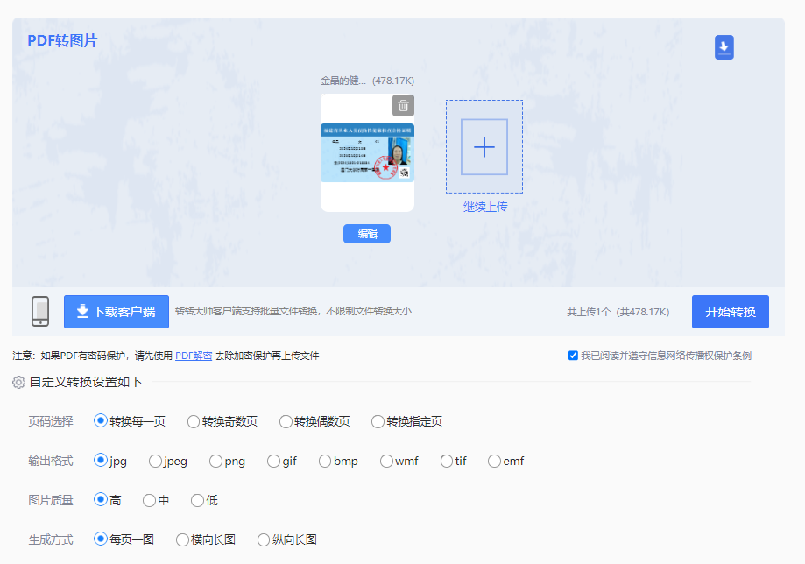Click the 开始转换 button
This screenshot has height=564, width=805.
[730, 311]
